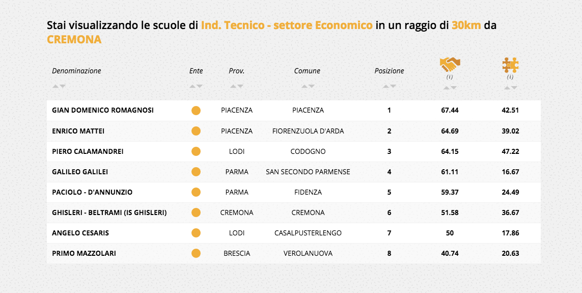Sort descending under handshake score column
Viewport: 582px width, 293px height.
pos(453,88)
